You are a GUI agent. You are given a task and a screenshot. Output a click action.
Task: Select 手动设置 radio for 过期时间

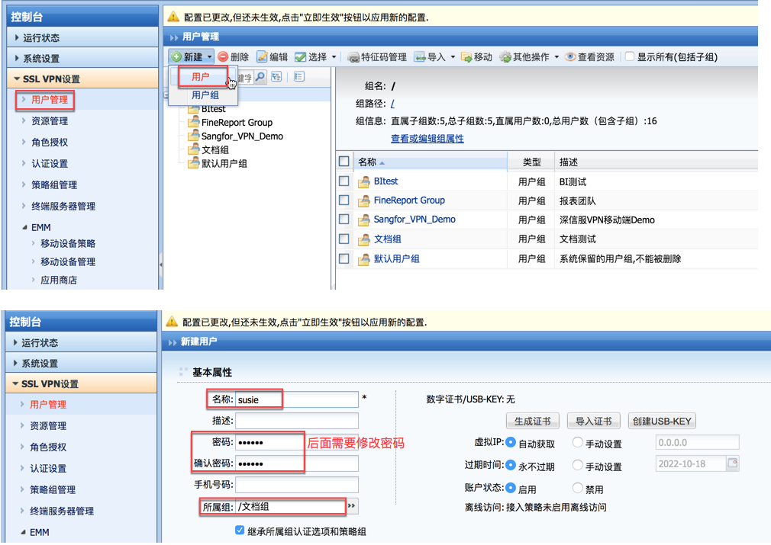[578, 464]
